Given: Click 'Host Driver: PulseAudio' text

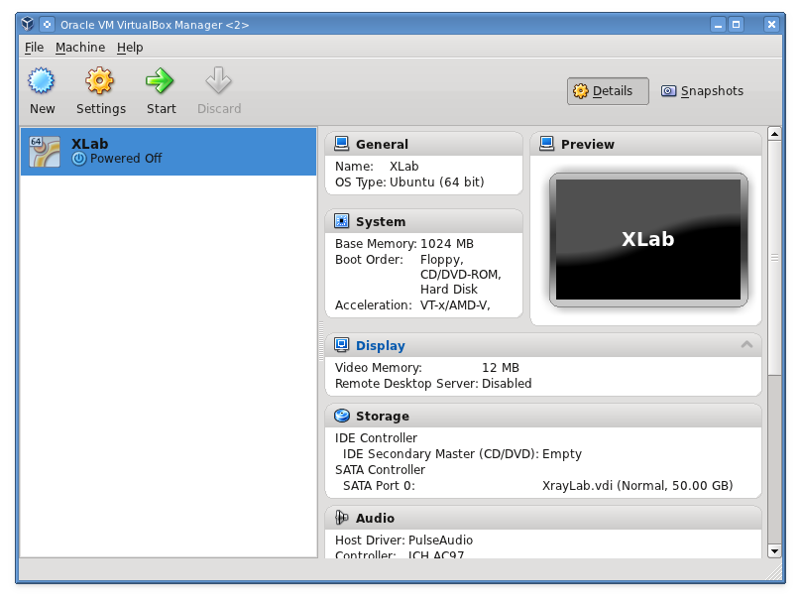Looking at the screenshot, I should pos(403,540).
